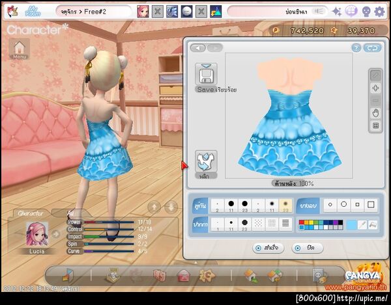Screen dimensions: 391x305
Task: Click the house with green arrow icon
Action: (252, 276)
